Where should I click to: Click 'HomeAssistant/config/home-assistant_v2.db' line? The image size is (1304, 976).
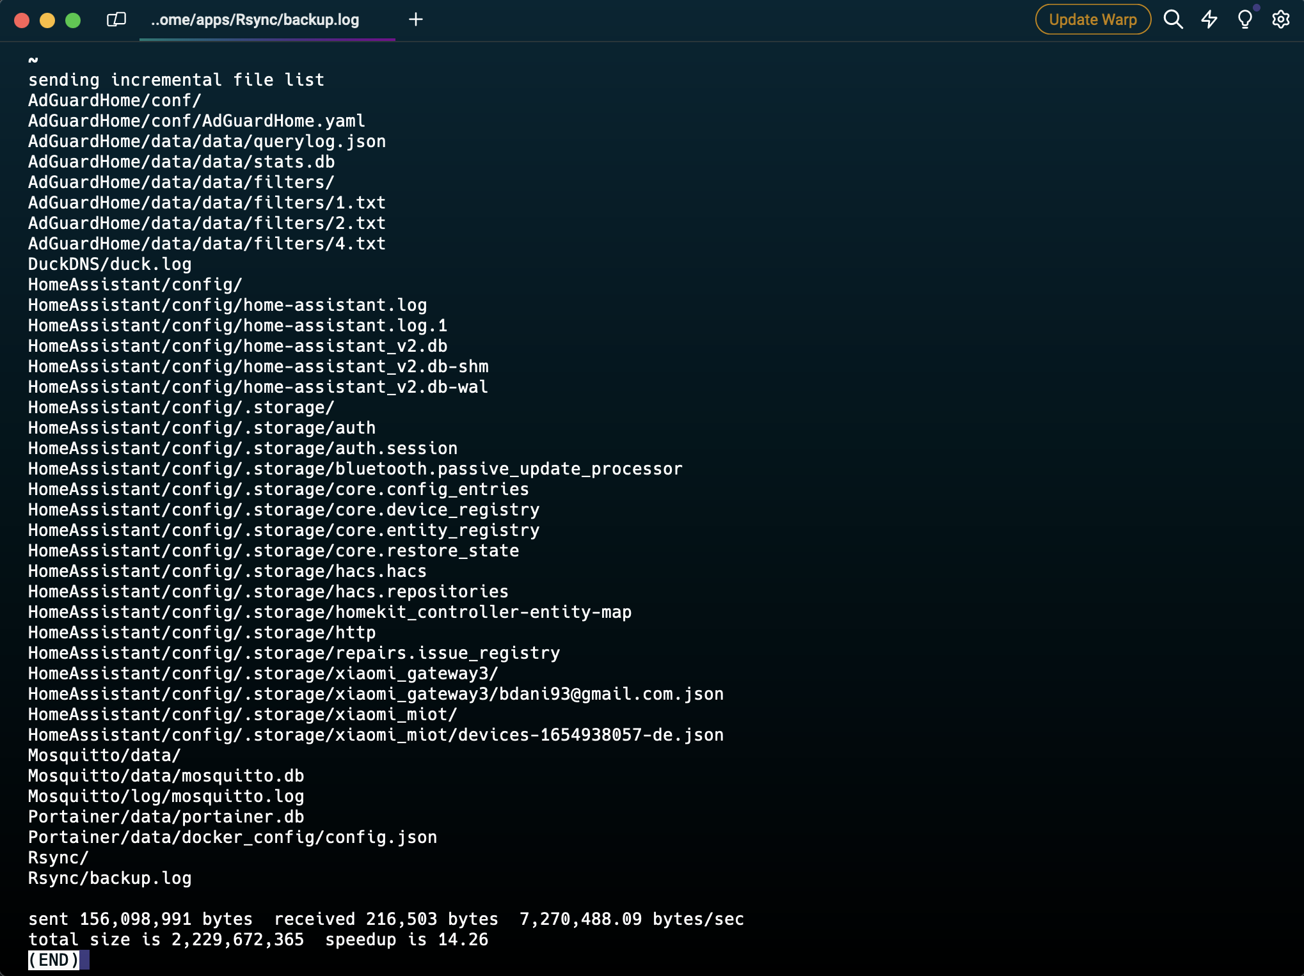[237, 346]
